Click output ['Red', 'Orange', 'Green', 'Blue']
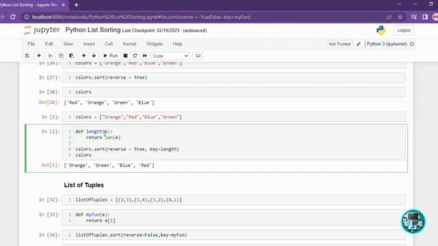 (x=109, y=102)
